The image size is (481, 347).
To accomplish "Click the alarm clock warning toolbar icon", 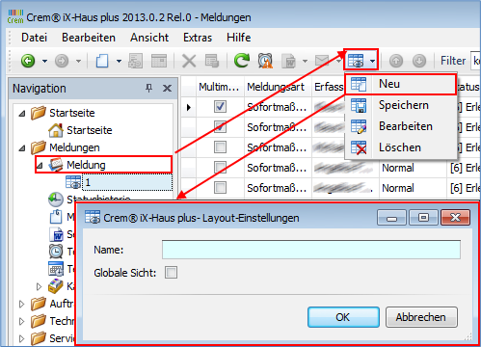I will [265, 61].
